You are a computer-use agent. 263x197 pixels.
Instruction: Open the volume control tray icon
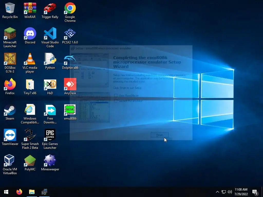[x=230, y=192]
